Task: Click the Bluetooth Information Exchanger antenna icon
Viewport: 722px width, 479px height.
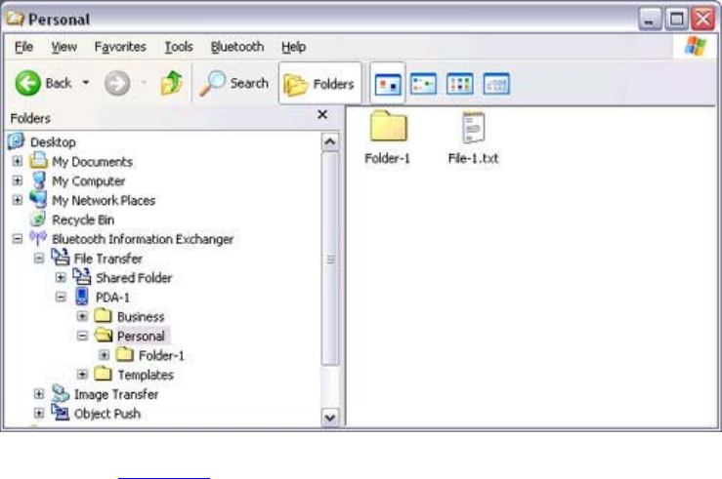Action: pyautogui.click(x=38, y=238)
